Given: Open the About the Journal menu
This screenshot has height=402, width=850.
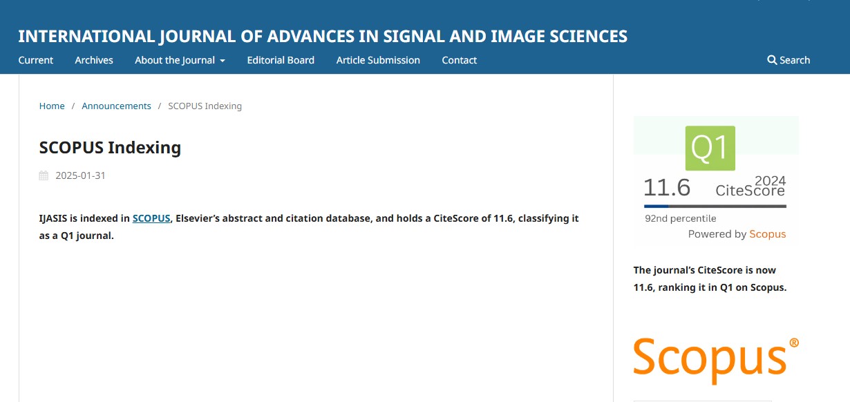Looking at the screenshot, I should [180, 60].
